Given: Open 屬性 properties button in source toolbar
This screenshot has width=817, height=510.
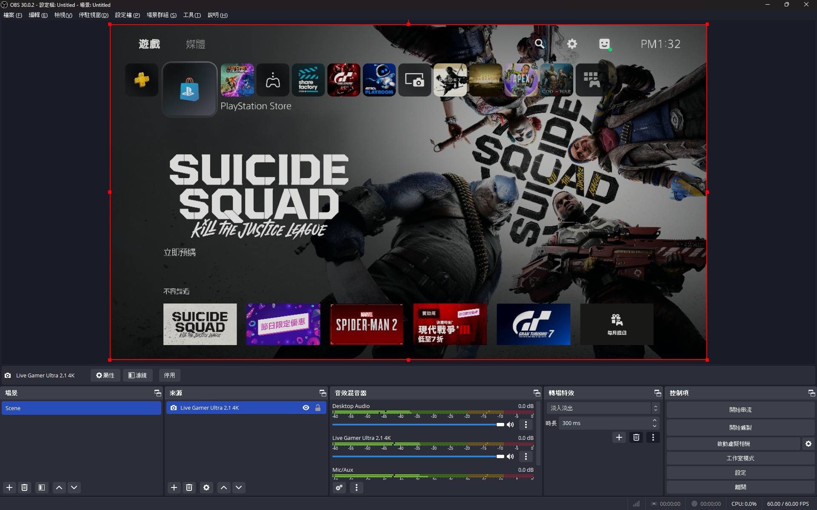Looking at the screenshot, I should click(x=105, y=375).
